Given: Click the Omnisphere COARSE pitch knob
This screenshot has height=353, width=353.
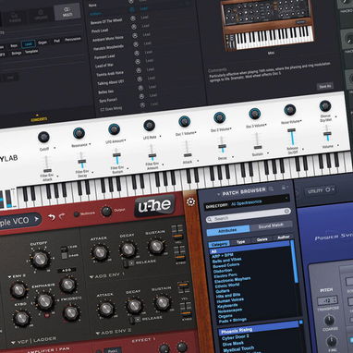Looking at the screenshot, I should (329, 321).
